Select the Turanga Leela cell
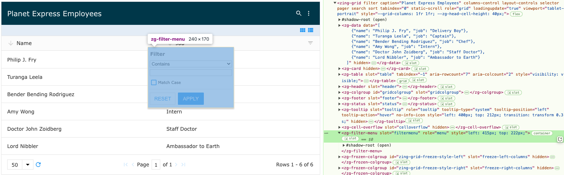This screenshot has width=564, height=175. pyautogui.click(x=81, y=77)
